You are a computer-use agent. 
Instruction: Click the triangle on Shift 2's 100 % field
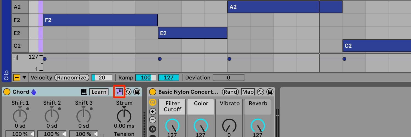pos(64,134)
